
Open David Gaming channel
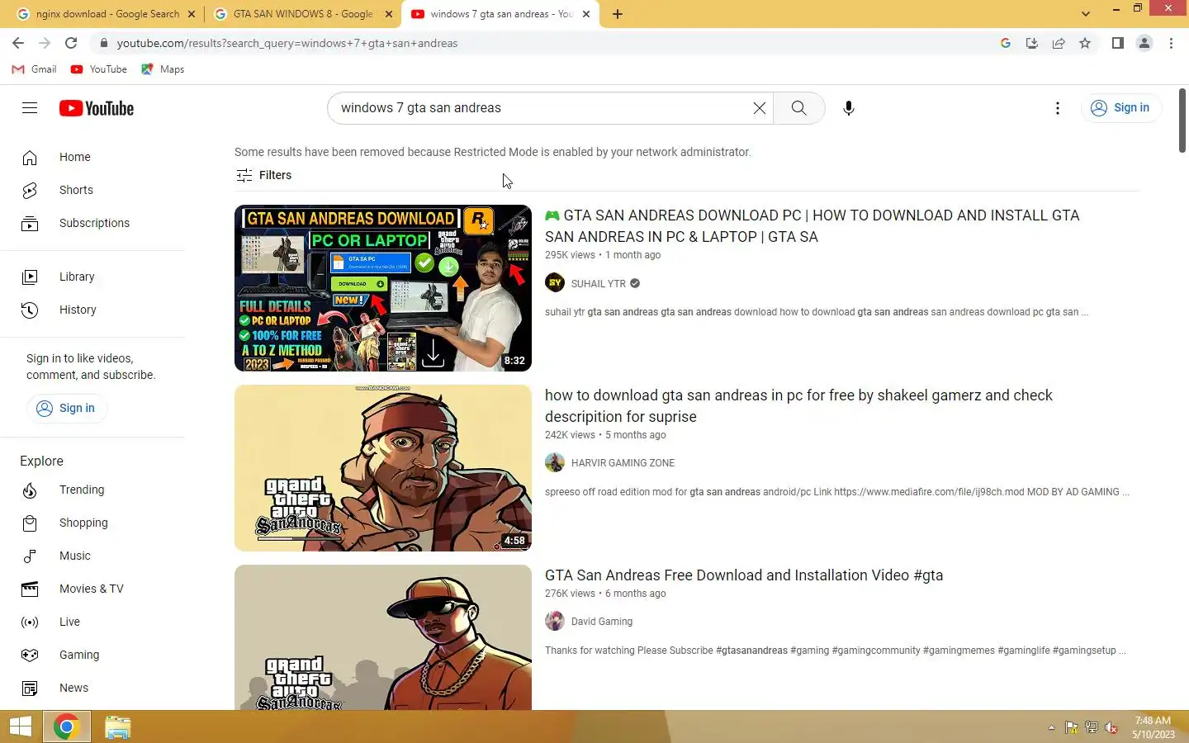(x=602, y=622)
